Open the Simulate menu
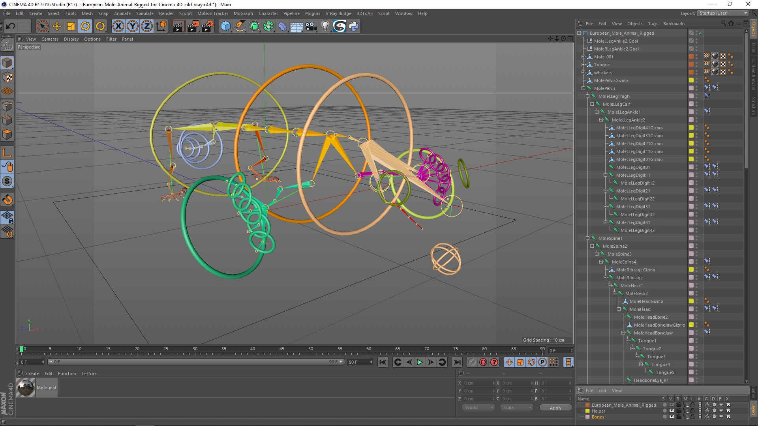 coord(144,13)
